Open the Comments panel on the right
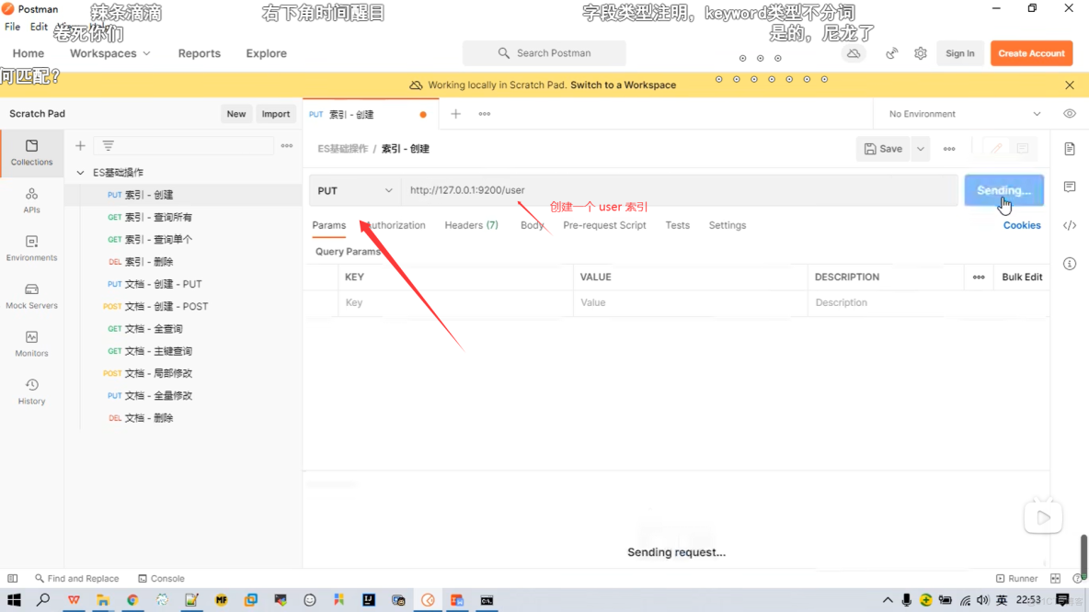This screenshot has height=612, width=1089. point(1069,187)
